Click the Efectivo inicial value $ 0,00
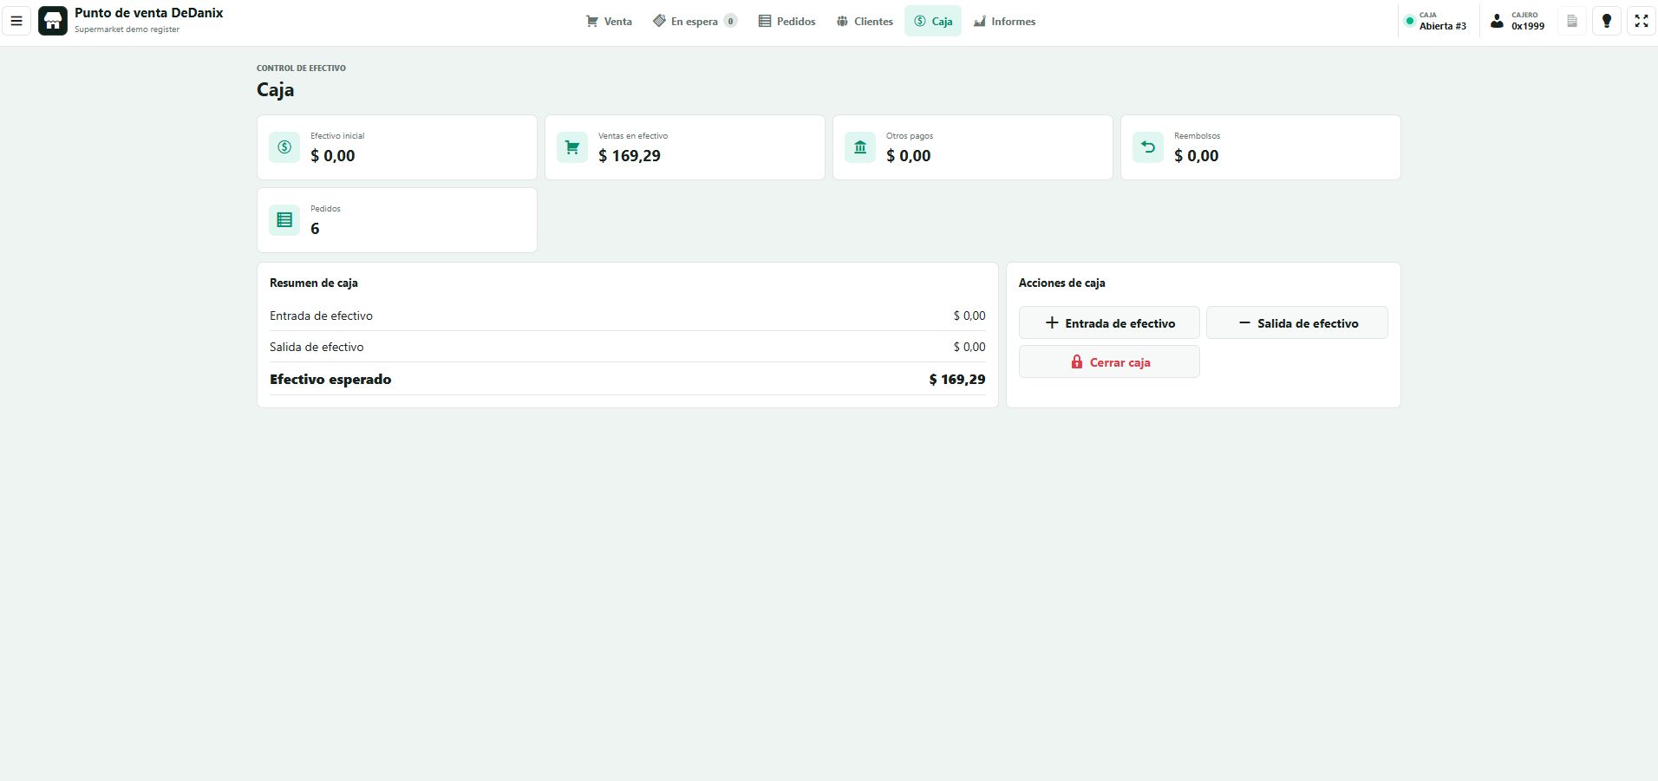Viewport: 1658px width, 781px height. (x=332, y=156)
